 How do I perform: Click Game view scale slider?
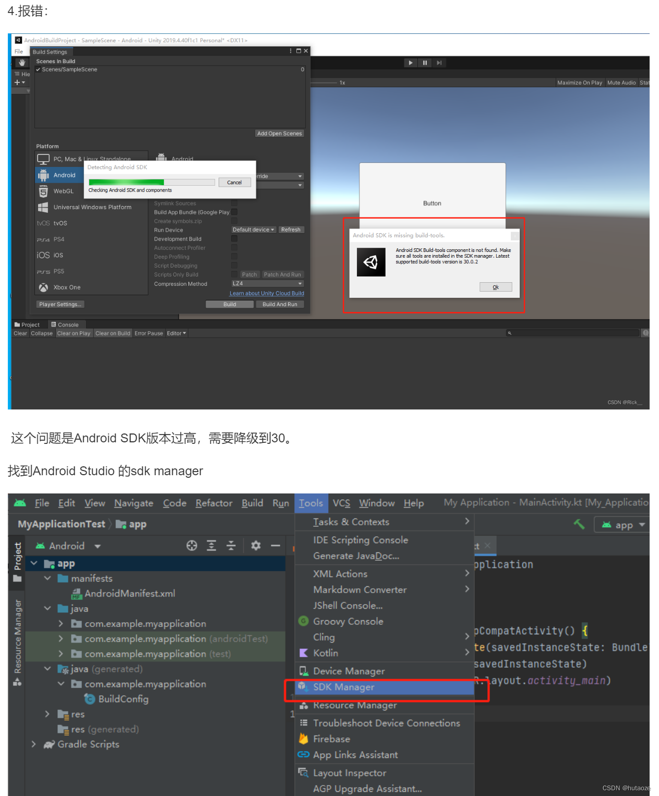pyautogui.click(x=325, y=82)
